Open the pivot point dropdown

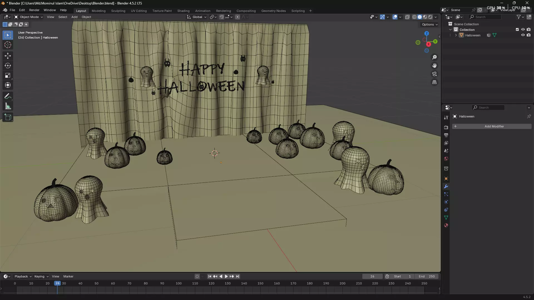tap(213, 17)
